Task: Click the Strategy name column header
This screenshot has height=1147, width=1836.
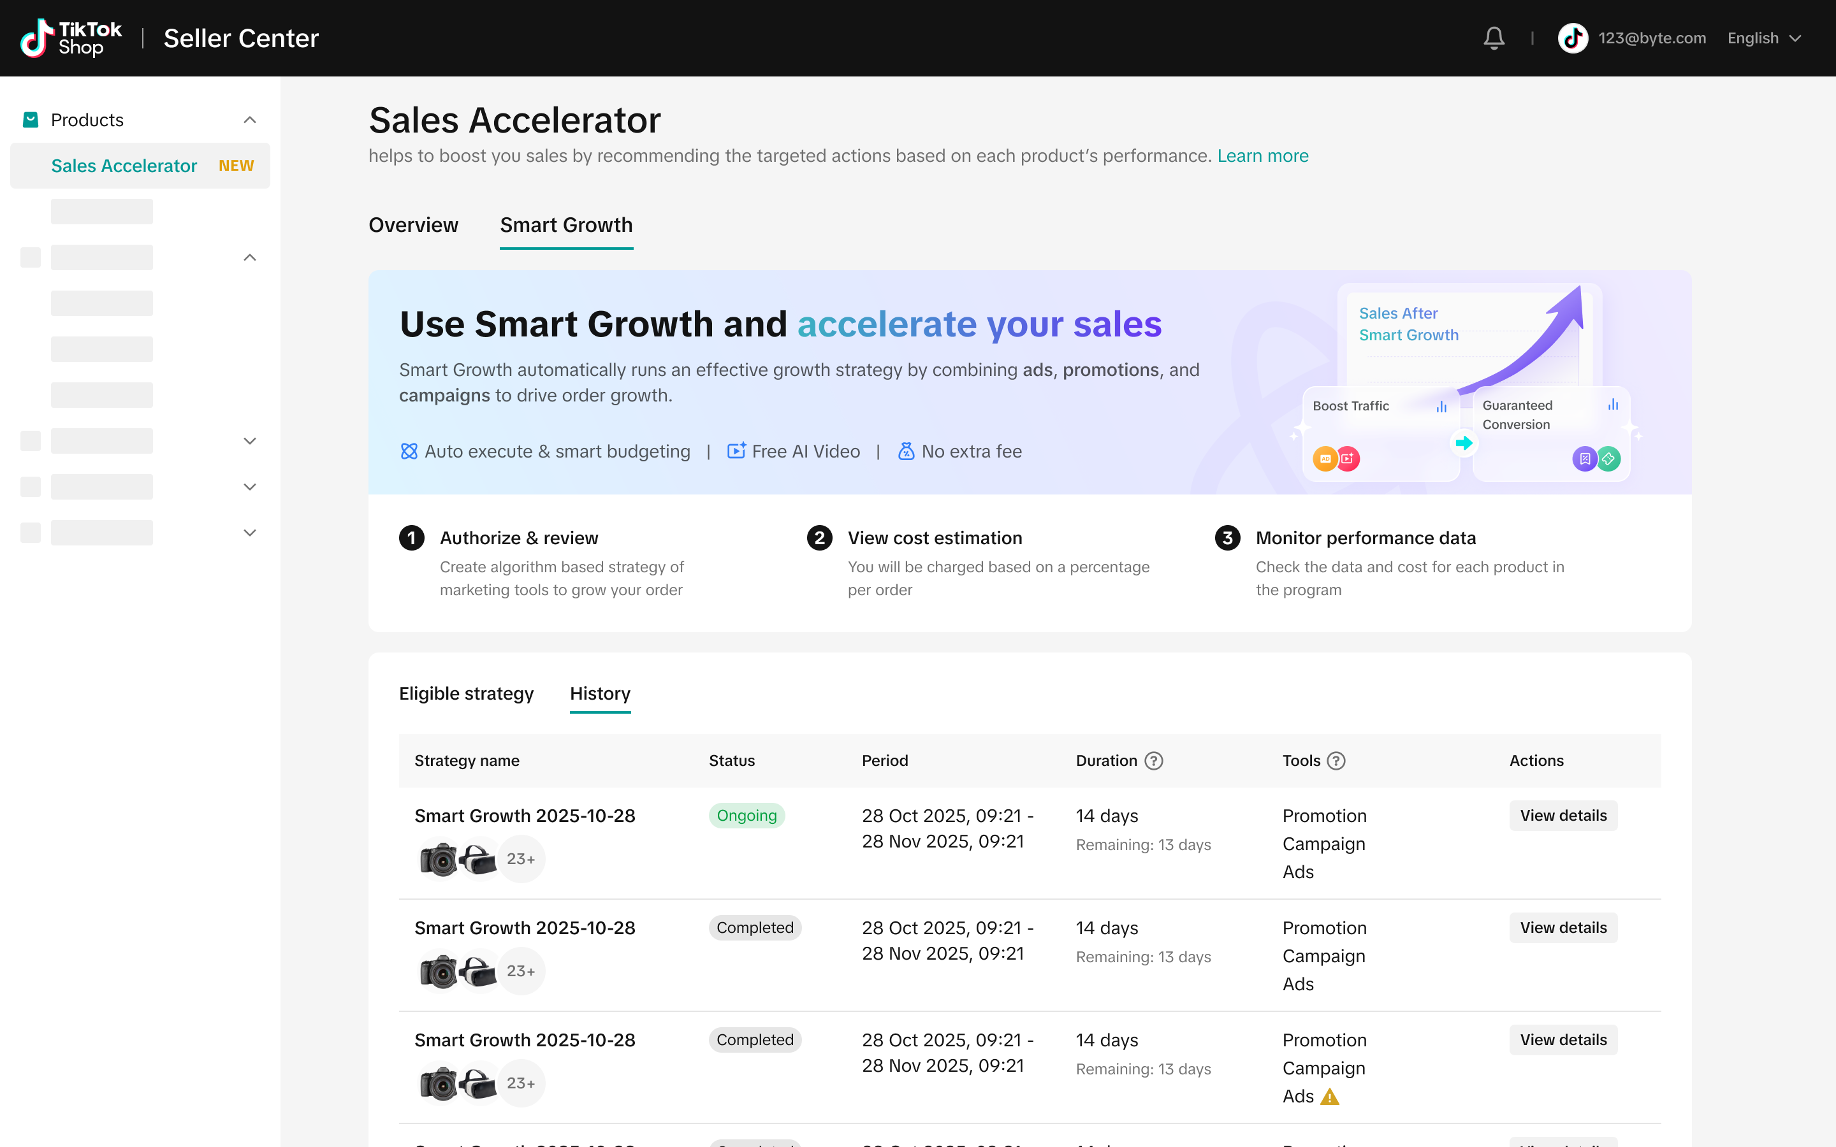Action: (x=467, y=760)
